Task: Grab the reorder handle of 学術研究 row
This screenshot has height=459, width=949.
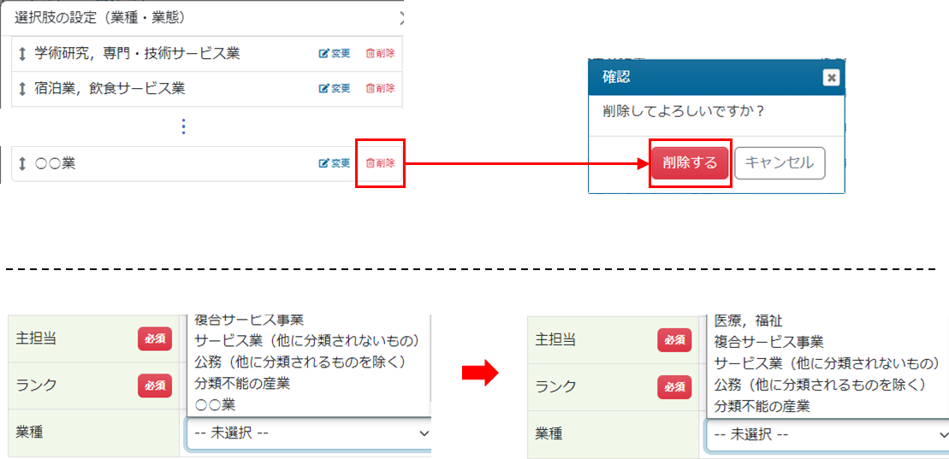Action: pos(22,54)
